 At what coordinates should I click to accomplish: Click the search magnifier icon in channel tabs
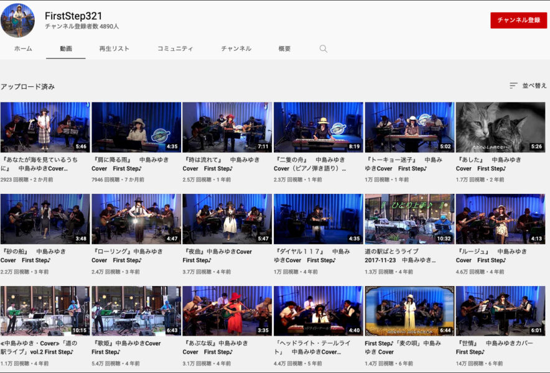click(324, 48)
